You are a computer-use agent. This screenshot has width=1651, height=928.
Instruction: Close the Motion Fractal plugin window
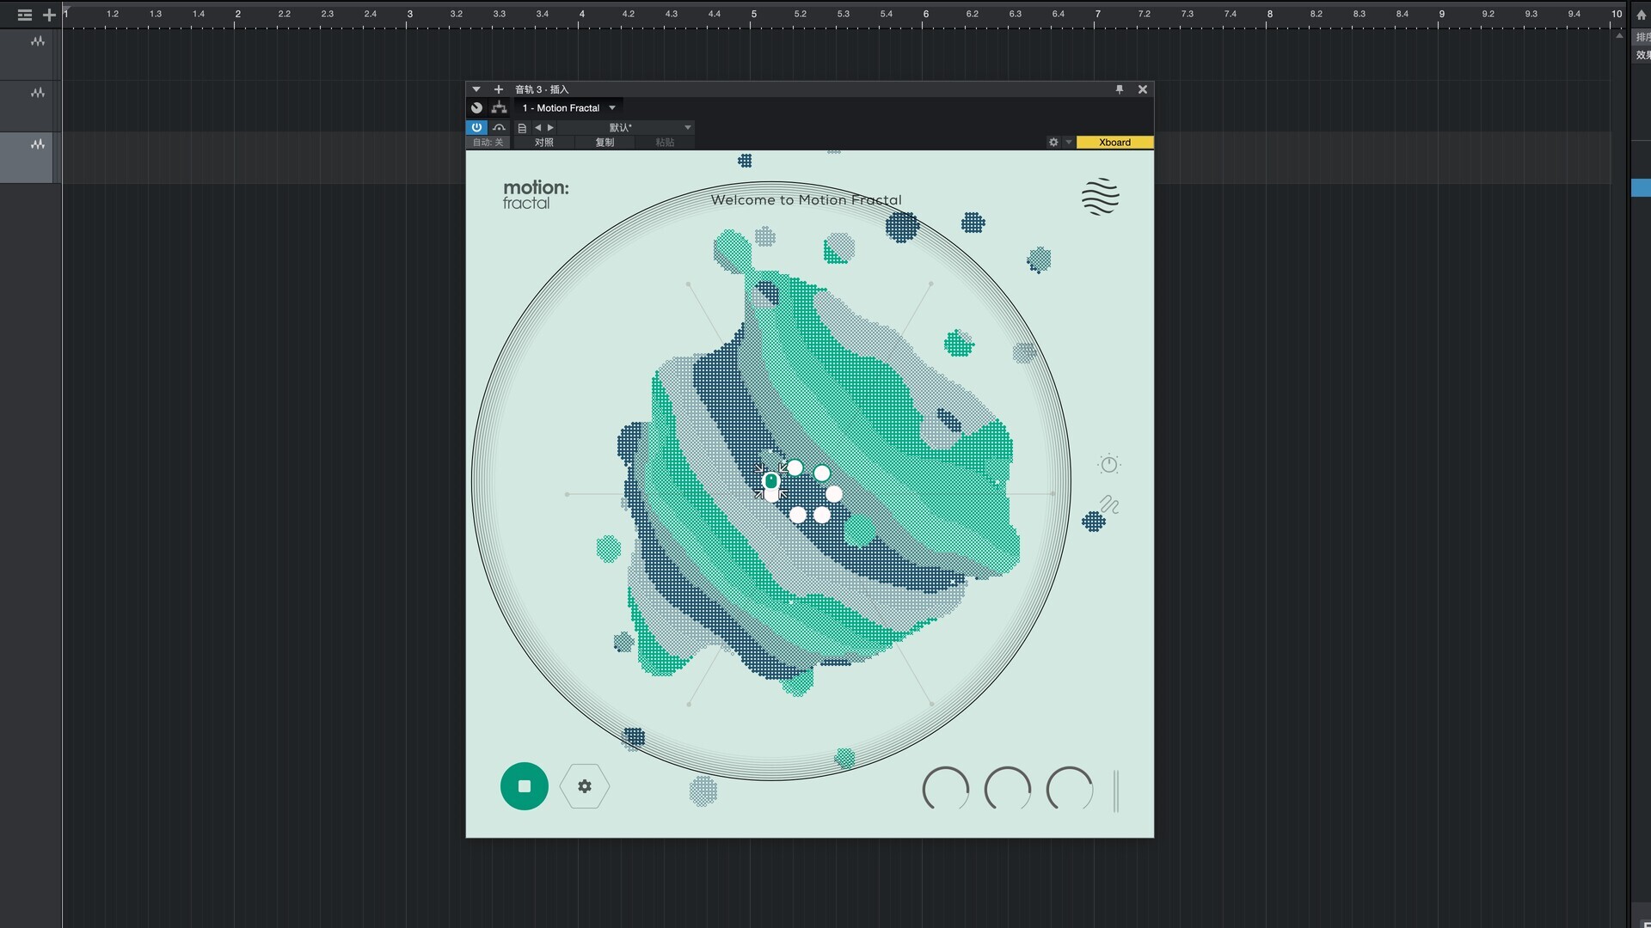pyautogui.click(x=1143, y=89)
